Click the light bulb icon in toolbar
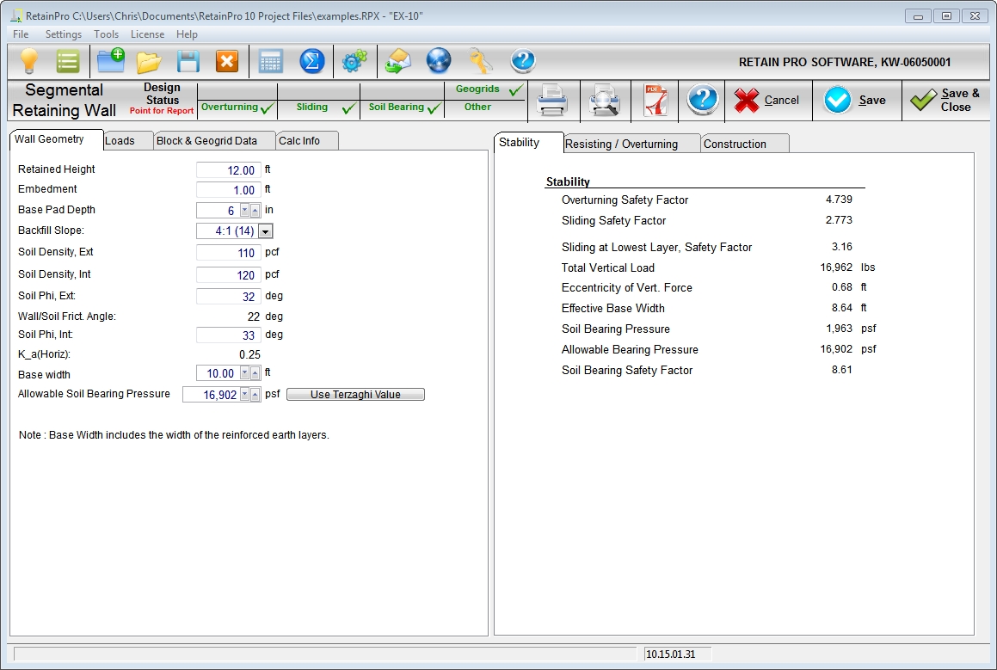 pyautogui.click(x=29, y=61)
